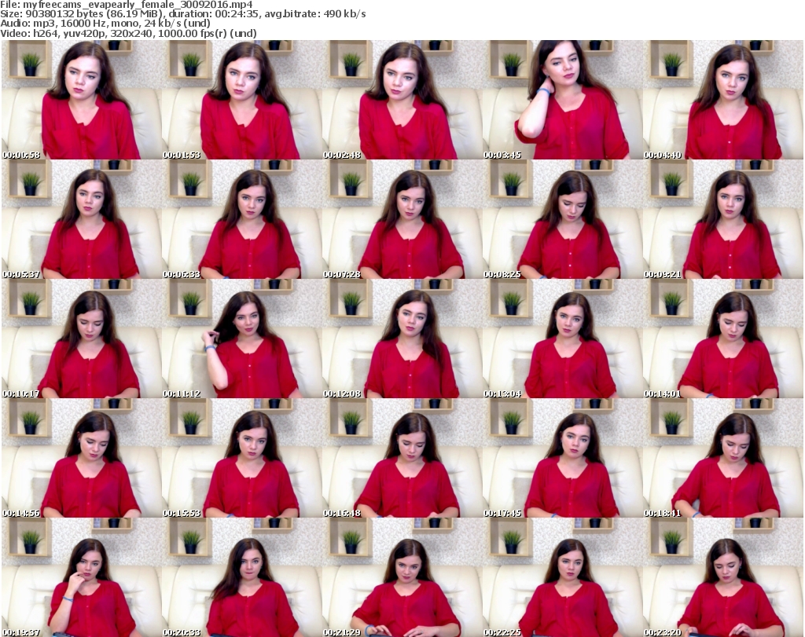Viewport: 805px width, 637px height.
Task: Select the thumbnail stamped 00:03:45
Action: (x=563, y=100)
